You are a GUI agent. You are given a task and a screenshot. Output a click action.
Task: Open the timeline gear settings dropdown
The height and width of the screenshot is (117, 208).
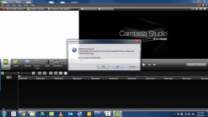(x=9, y=77)
